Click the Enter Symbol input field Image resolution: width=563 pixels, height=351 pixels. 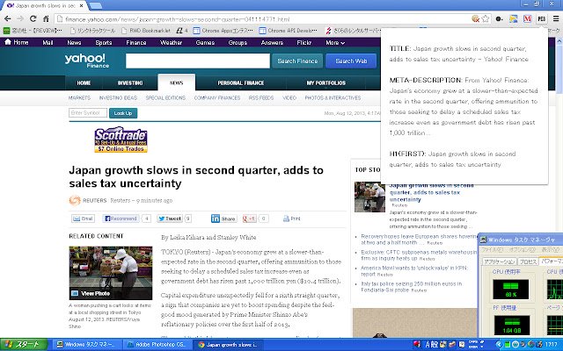pos(88,113)
